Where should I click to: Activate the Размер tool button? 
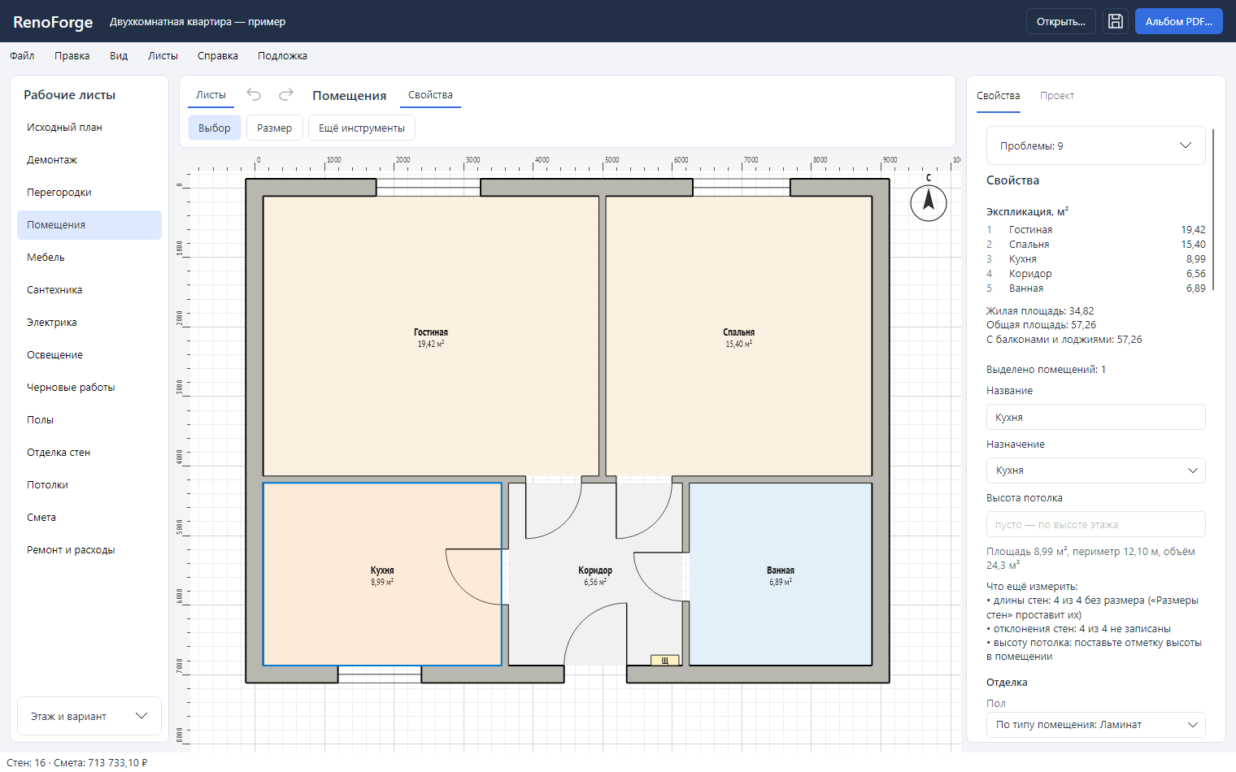[274, 128]
